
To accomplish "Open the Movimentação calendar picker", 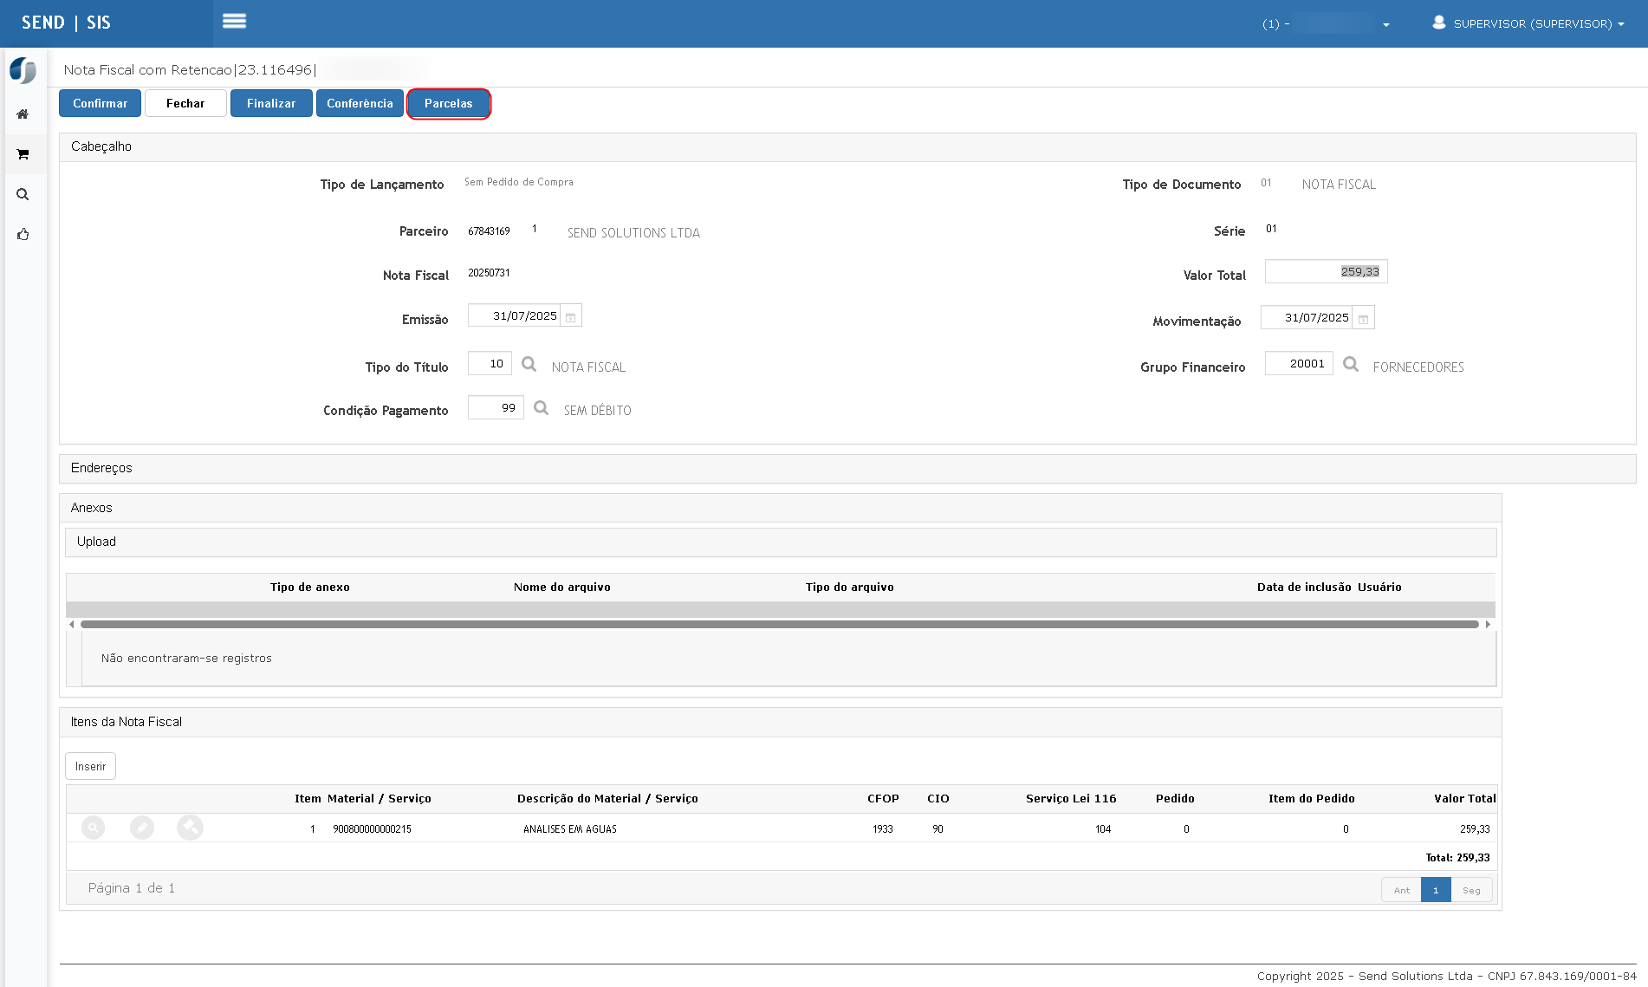I will click(x=1363, y=318).
